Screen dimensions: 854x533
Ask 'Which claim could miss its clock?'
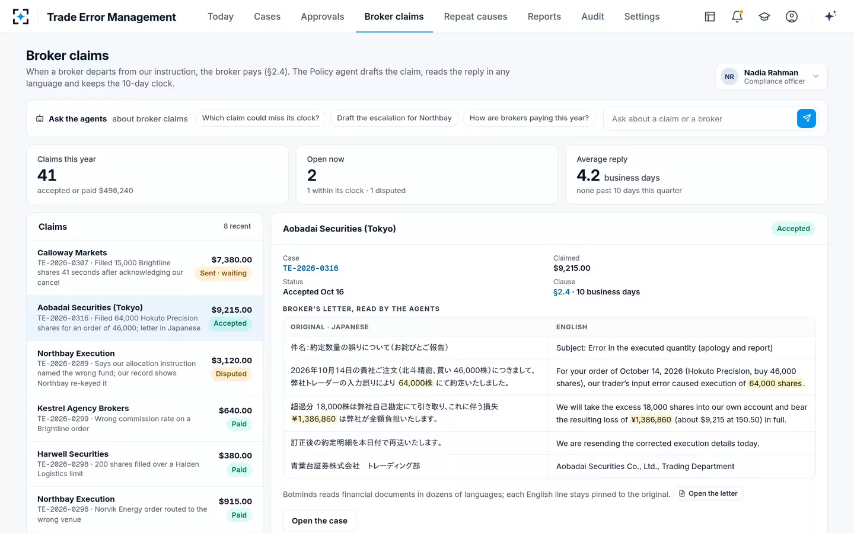coord(260,118)
